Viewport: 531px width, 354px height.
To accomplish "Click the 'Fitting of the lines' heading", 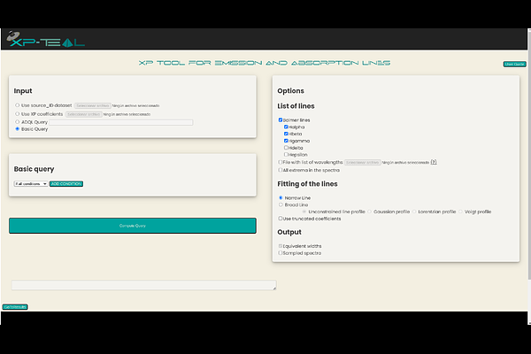I will 307,184.
